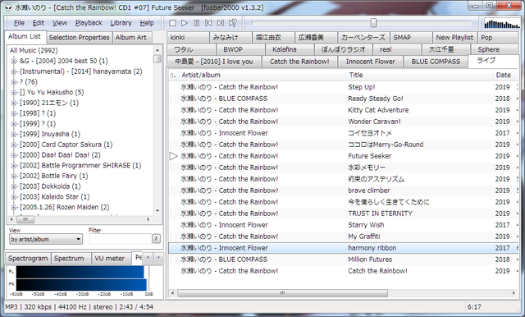Sort by Artist/album column header
Screen dimensions: 525x317
click(x=262, y=75)
